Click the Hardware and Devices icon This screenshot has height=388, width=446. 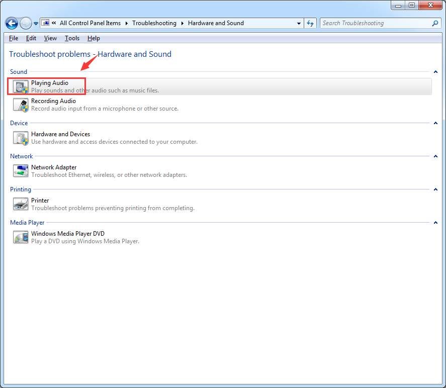(21, 138)
